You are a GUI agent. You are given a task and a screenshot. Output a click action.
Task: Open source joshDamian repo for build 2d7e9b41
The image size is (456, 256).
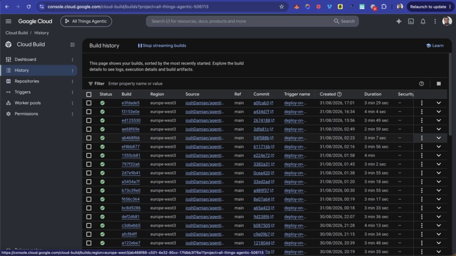(205, 173)
